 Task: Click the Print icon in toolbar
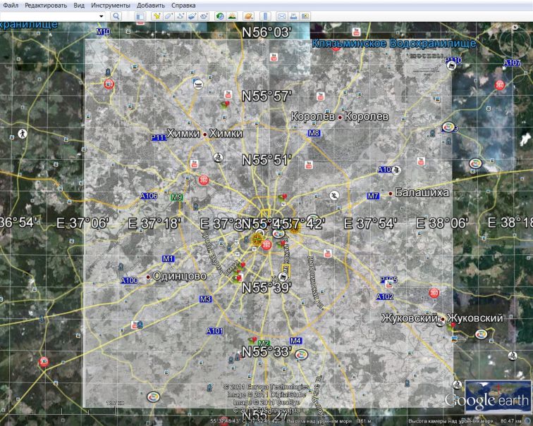click(293, 16)
